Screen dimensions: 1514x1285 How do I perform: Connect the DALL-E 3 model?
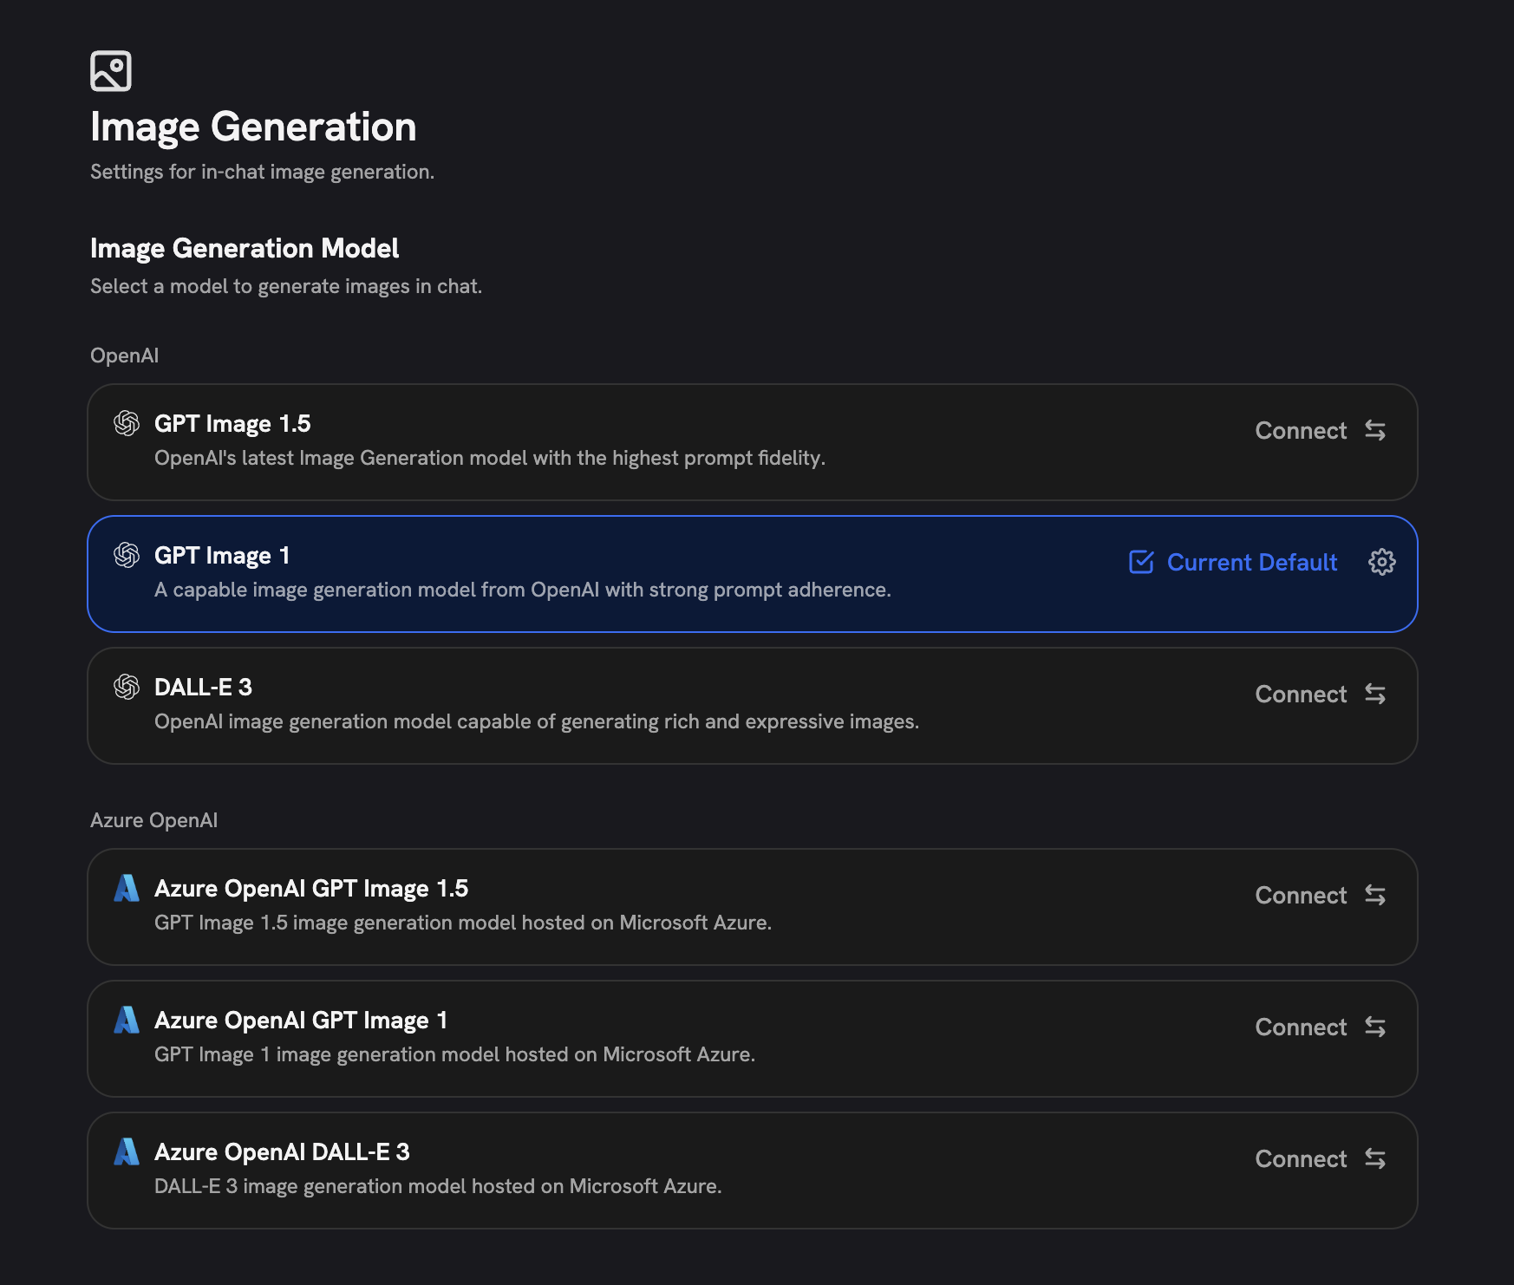coord(1301,694)
